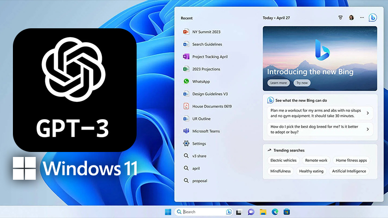Click the Project Tracking April entry text
Screen dimensions: 388x218
point(210,57)
